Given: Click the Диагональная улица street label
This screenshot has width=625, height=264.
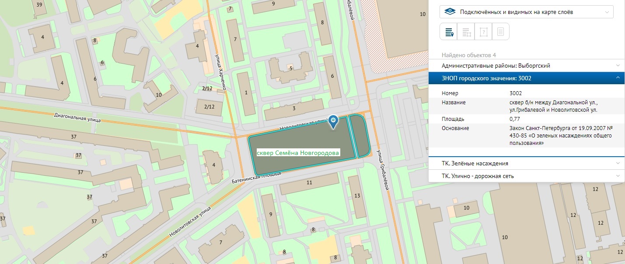Looking at the screenshot, I should (x=77, y=118).
